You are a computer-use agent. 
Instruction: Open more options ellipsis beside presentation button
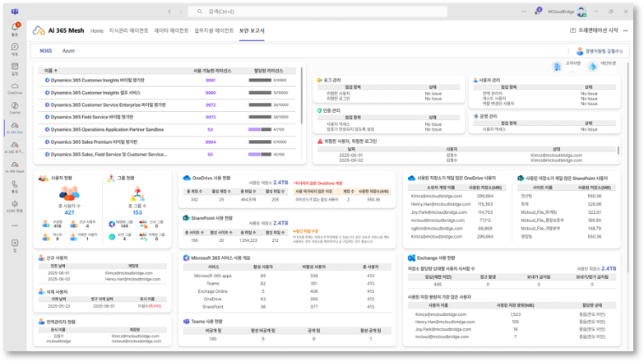[626, 30]
